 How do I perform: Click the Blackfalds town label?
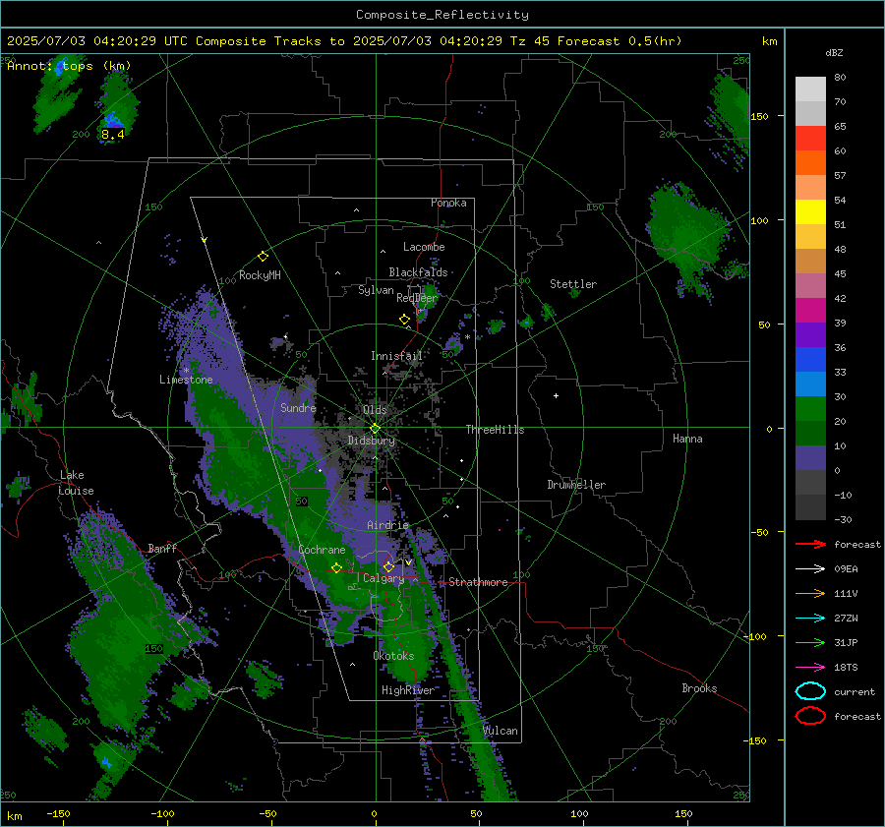[x=418, y=272]
